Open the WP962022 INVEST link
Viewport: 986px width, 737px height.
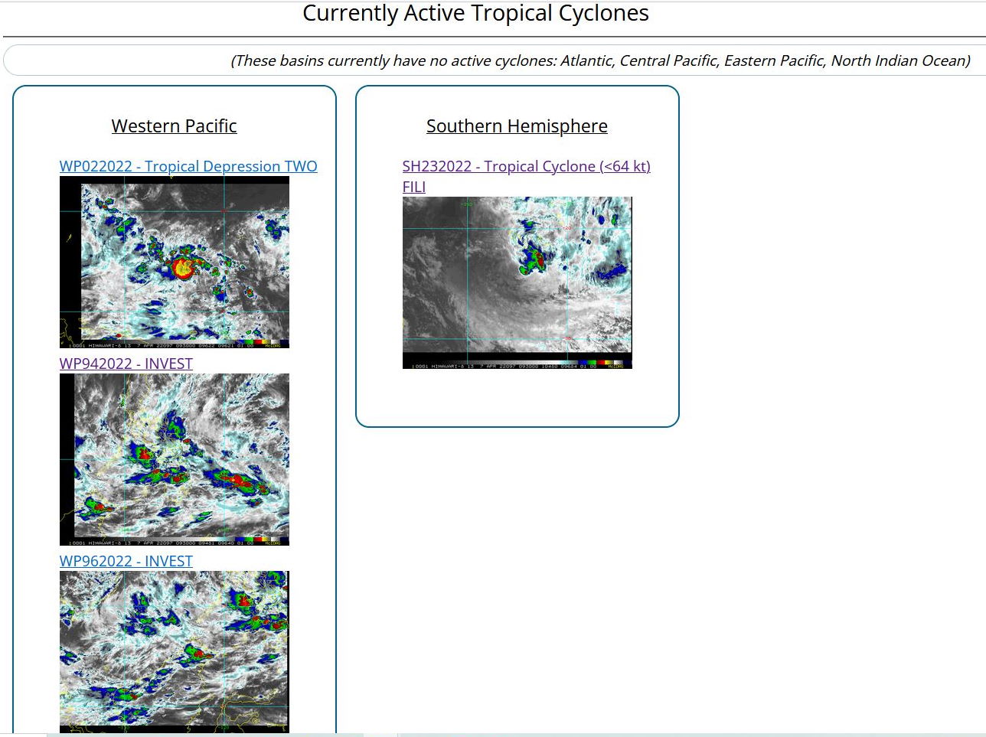point(126,561)
